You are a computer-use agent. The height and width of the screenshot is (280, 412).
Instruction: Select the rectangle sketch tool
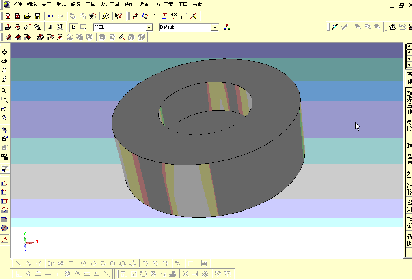point(71,263)
